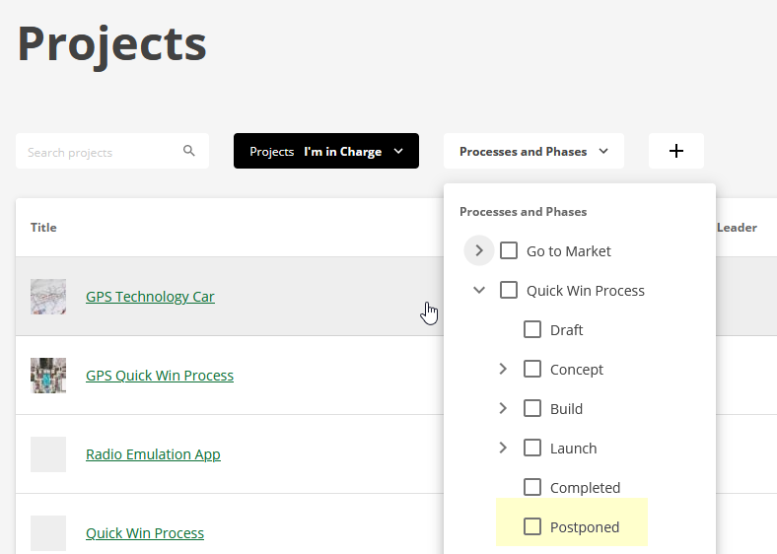Open GPS Quick Win Process thumbnail
Image resolution: width=777 pixels, height=554 pixels.
click(x=48, y=376)
